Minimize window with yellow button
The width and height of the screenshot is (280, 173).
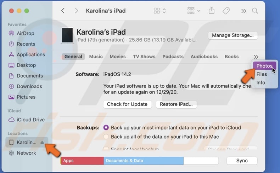click(19, 11)
